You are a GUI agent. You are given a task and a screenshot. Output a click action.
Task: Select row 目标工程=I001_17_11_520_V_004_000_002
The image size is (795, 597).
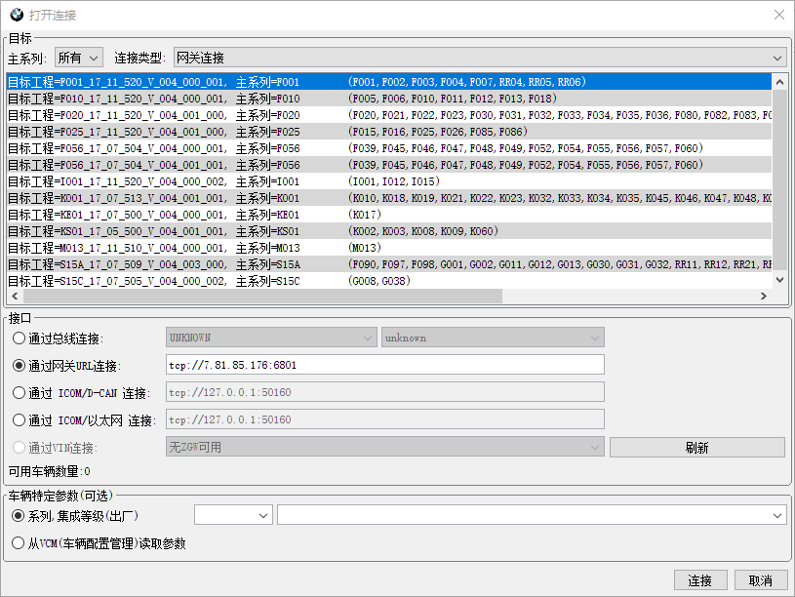389,181
